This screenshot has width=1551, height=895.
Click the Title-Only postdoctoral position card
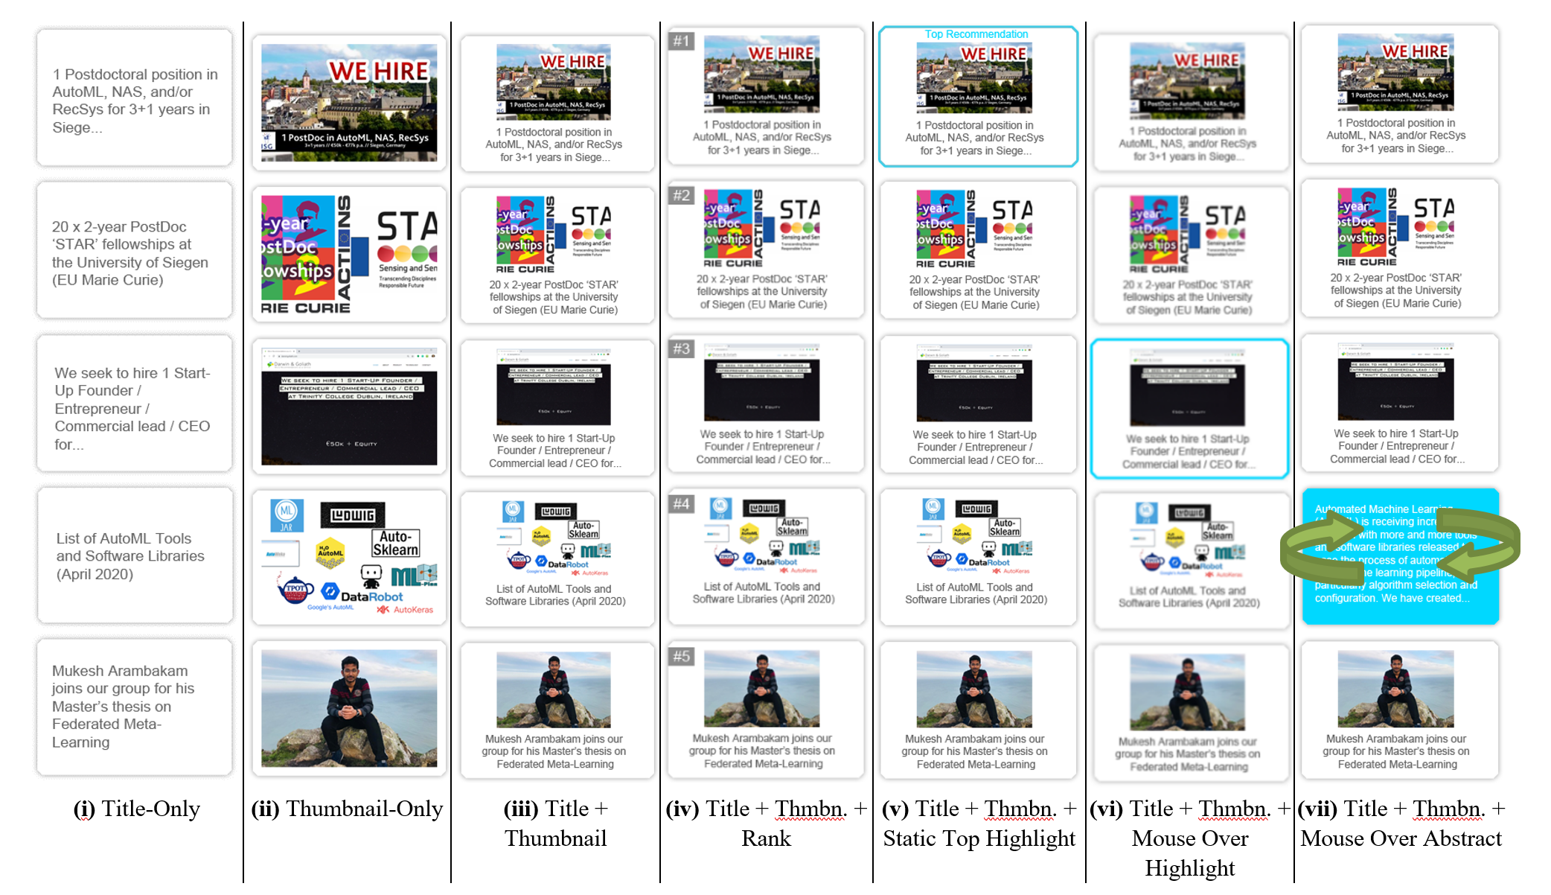coord(135,99)
